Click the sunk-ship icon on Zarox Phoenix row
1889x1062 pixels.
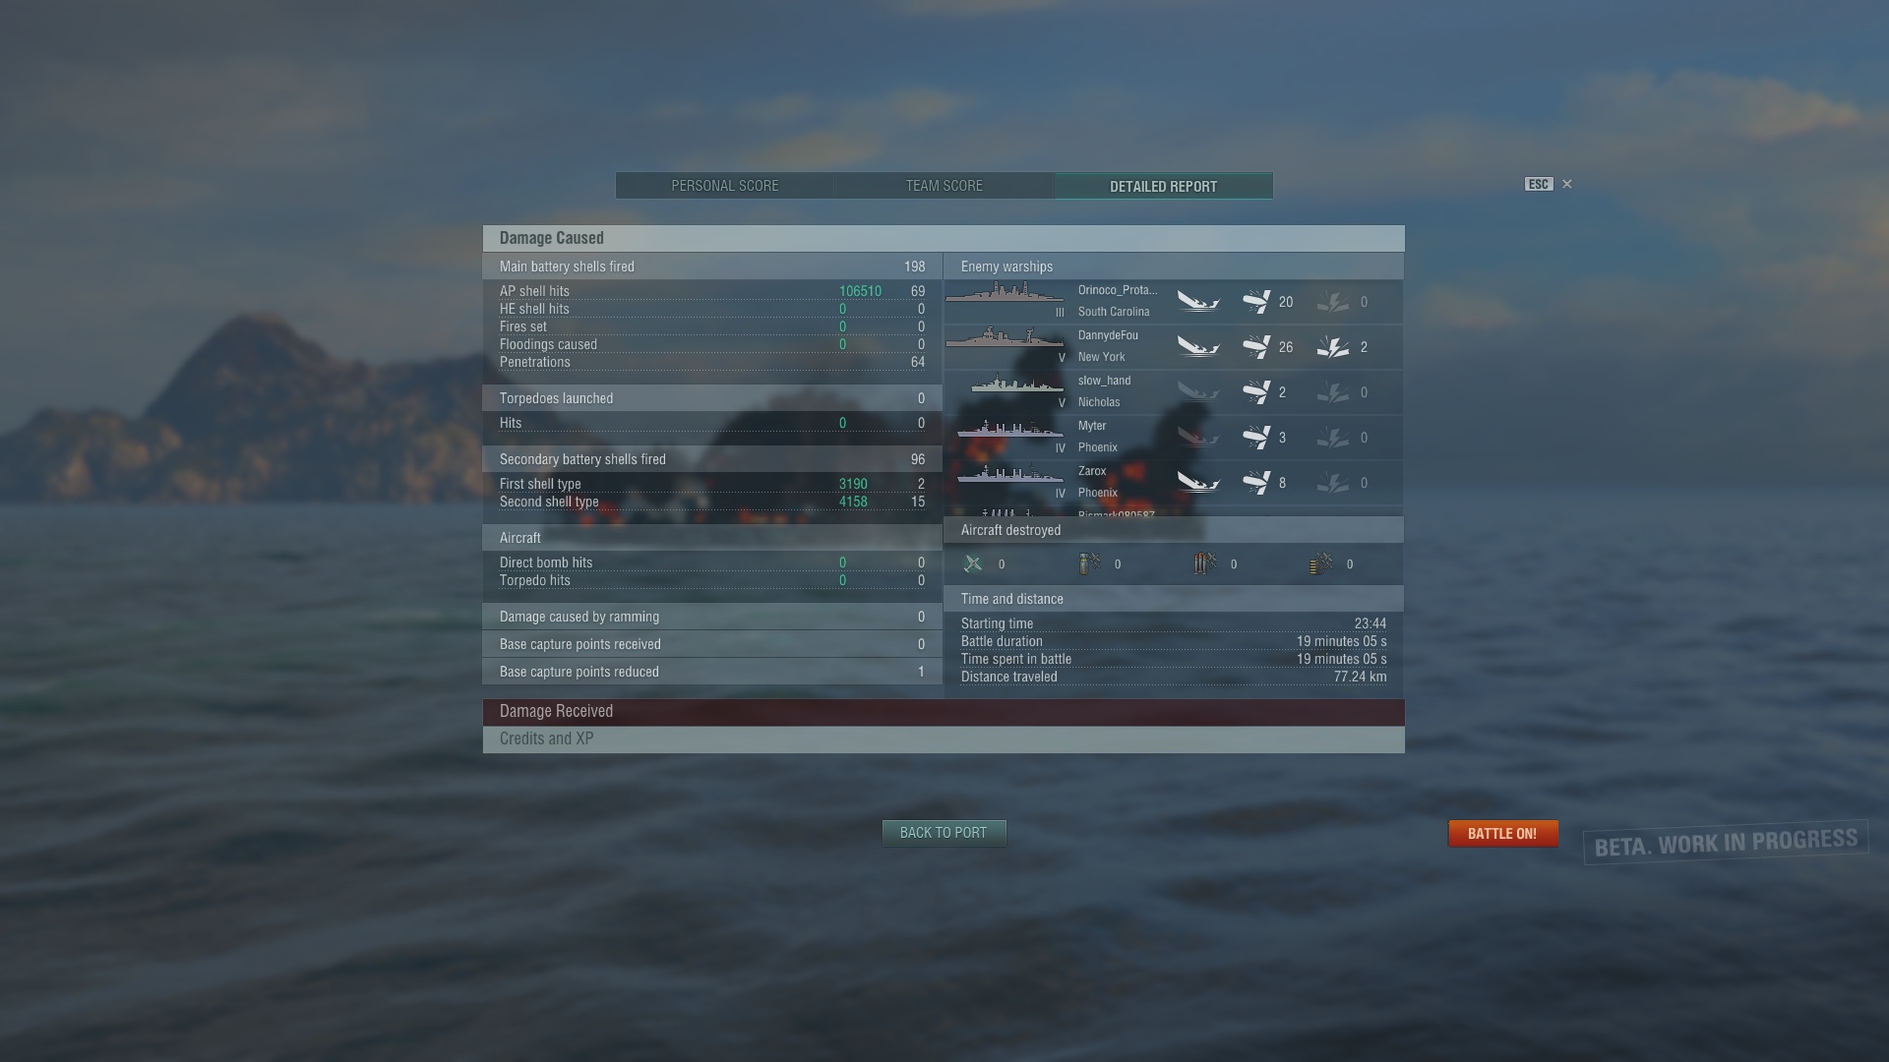pyautogui.click(x=1198, y=483)
